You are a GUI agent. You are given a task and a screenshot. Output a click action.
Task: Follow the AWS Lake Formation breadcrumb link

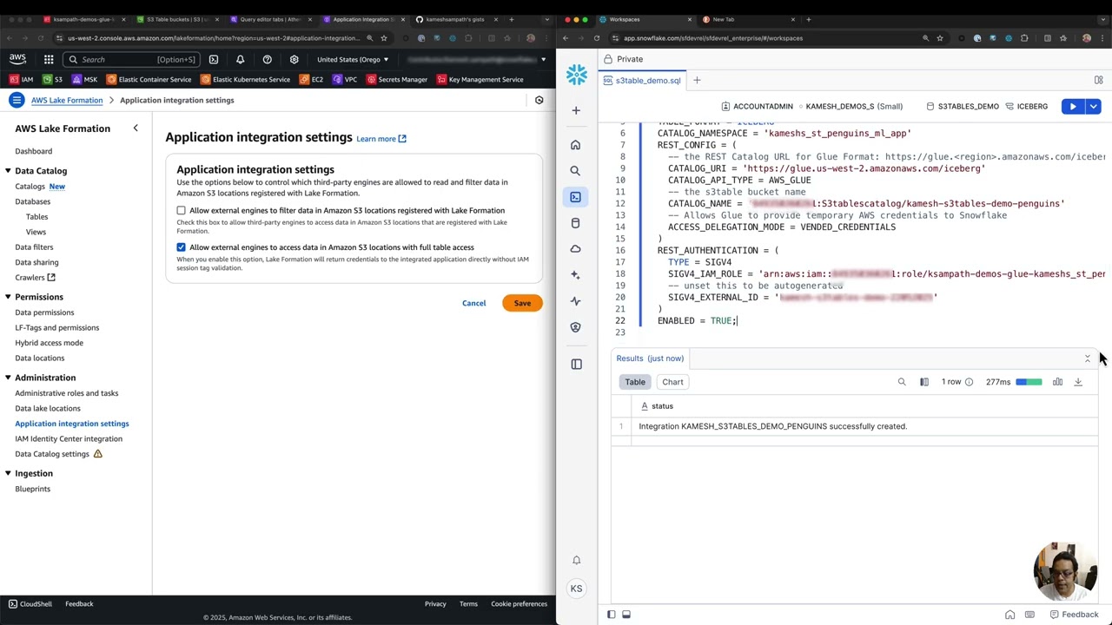click(x=67, y=100)
